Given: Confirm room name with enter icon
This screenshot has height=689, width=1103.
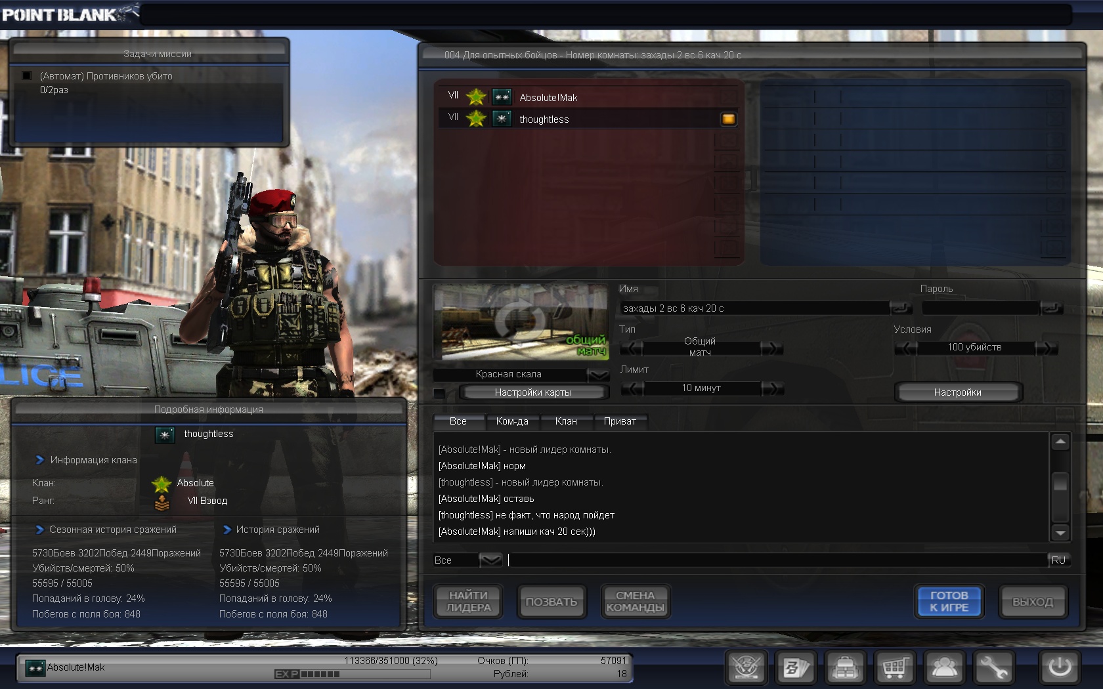Looking at the screenshot, I should pyautogui.click(x=900, y=308).
